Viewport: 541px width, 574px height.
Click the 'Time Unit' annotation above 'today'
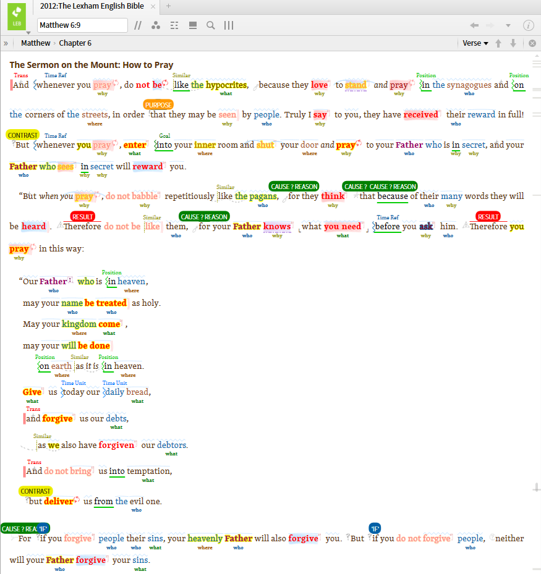tap(74, 383)
